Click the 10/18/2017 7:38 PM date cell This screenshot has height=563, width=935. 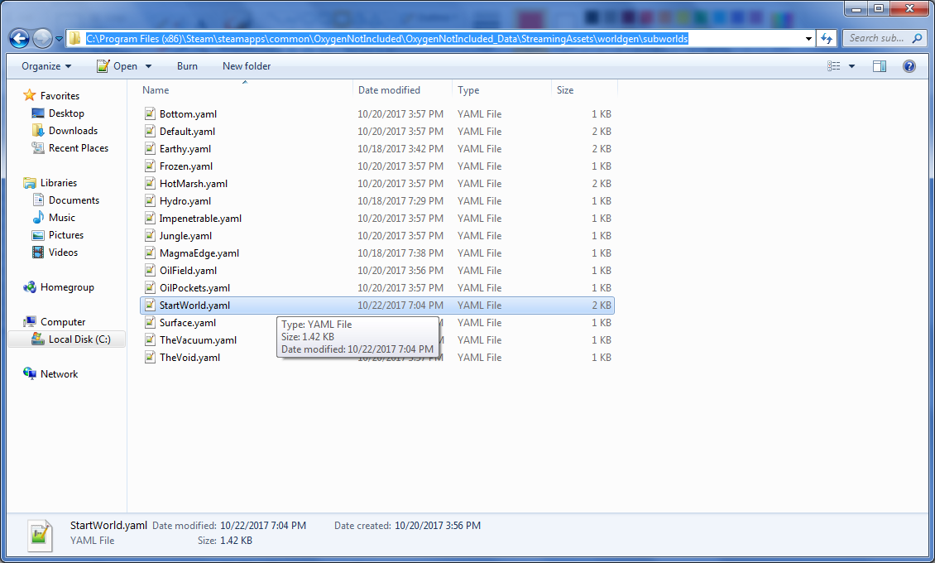400,253
